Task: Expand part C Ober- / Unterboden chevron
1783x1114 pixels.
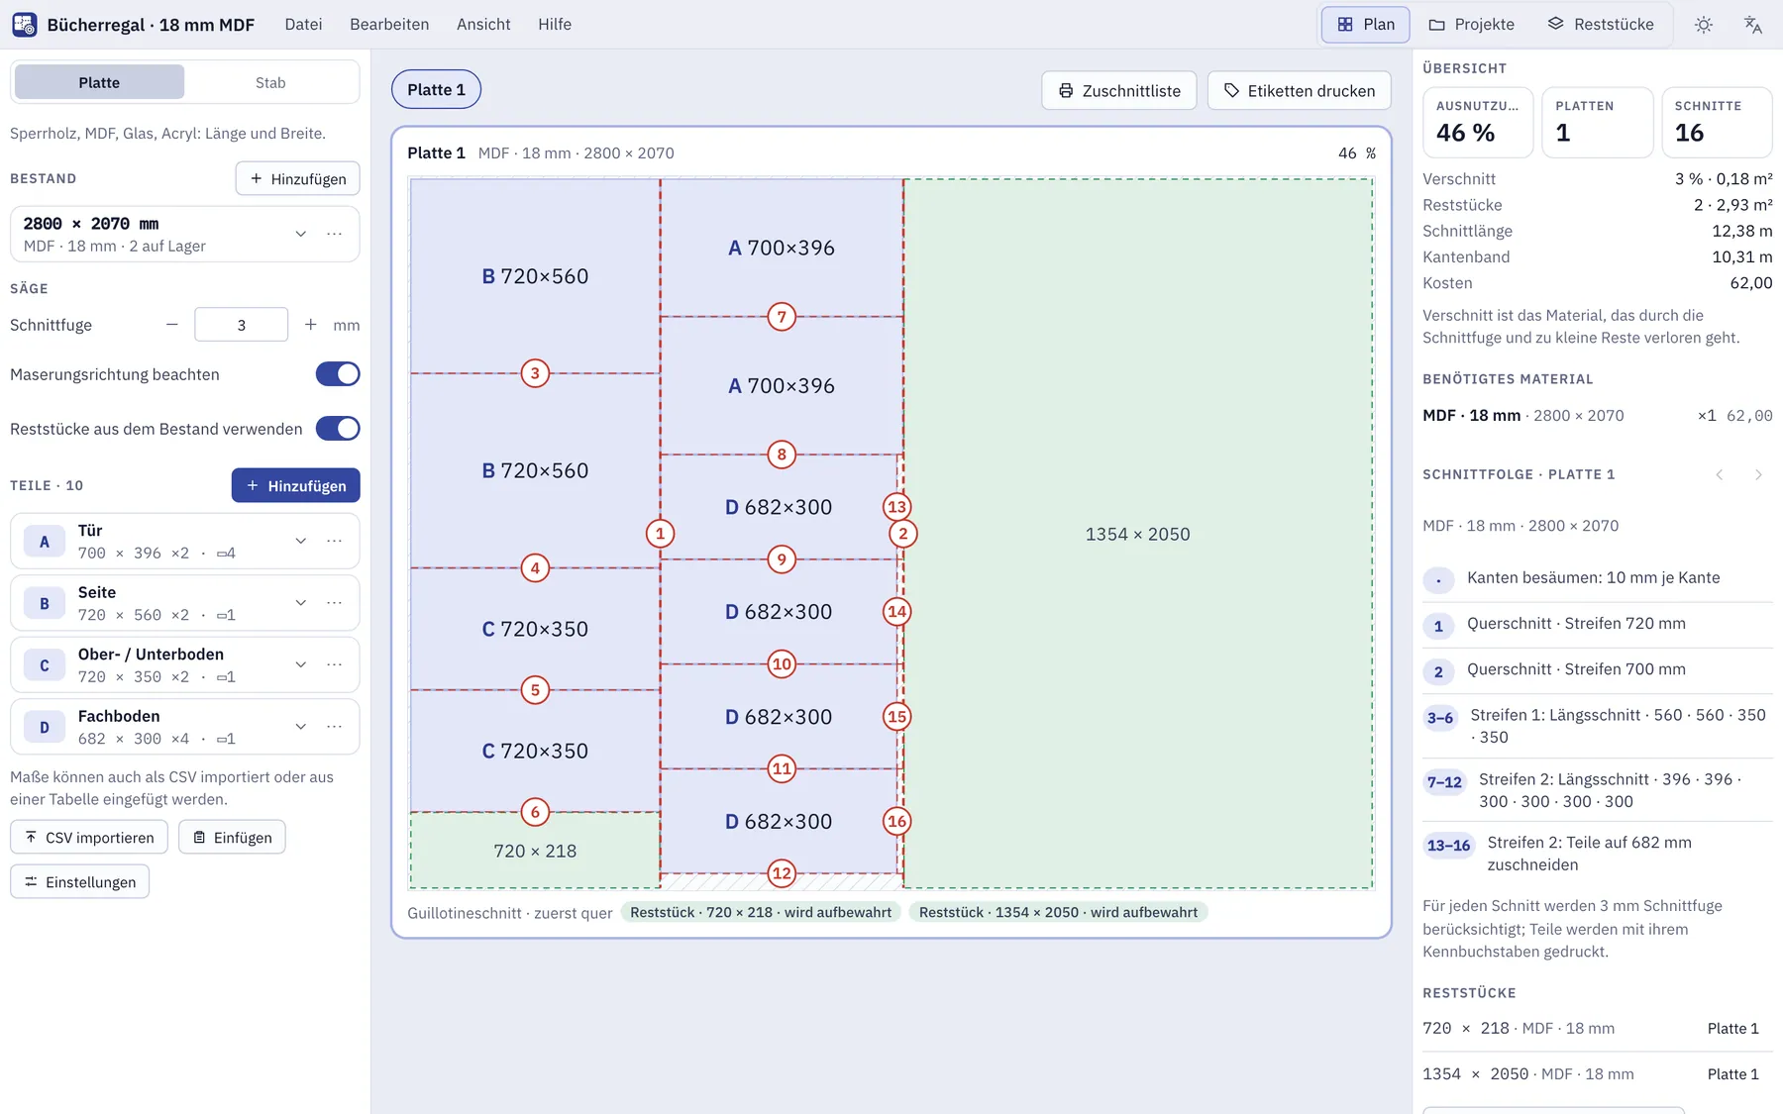Action: (300, 664)
